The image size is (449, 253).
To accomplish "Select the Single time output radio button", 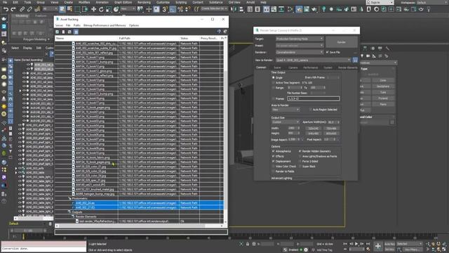I will 274,77.
